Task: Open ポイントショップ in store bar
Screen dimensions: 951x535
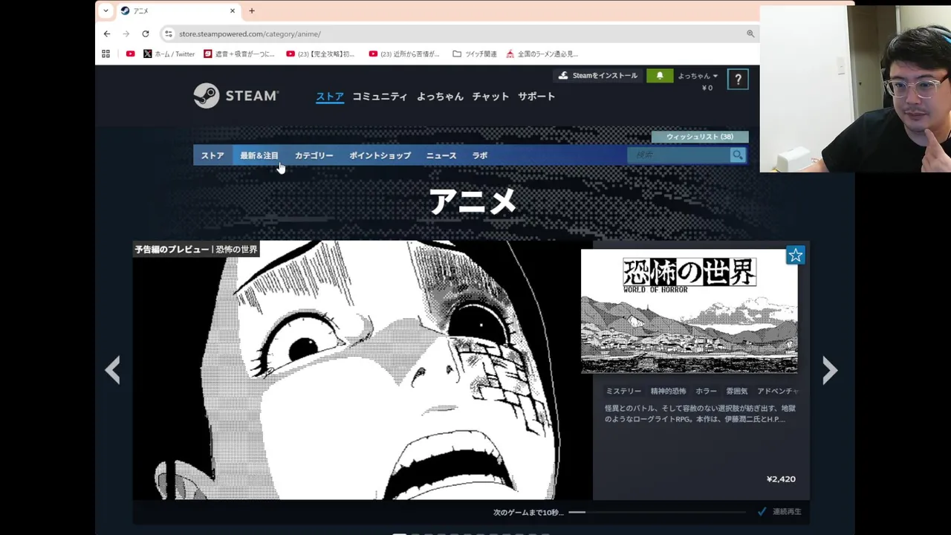Action: [x=380, y=155]
